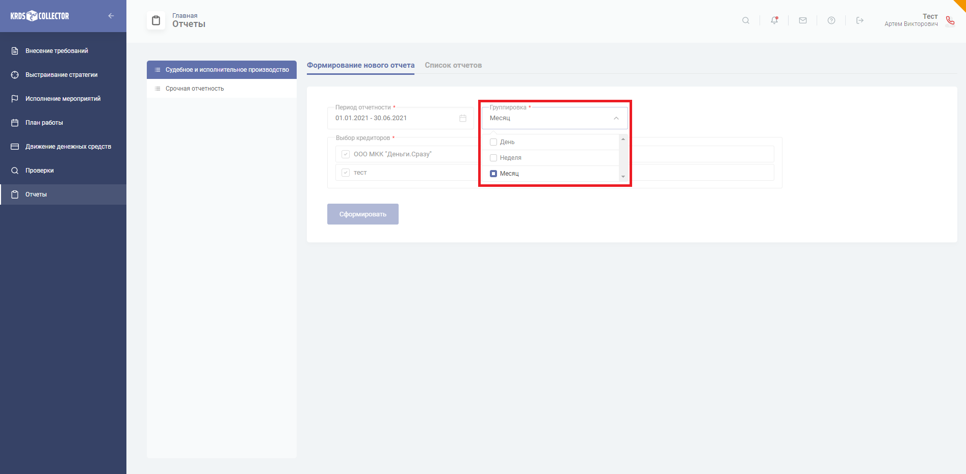The width and height of the screenshot is (966, 474).
Task: Collapse the Группировка dropdown chevron
Action: 616,118
